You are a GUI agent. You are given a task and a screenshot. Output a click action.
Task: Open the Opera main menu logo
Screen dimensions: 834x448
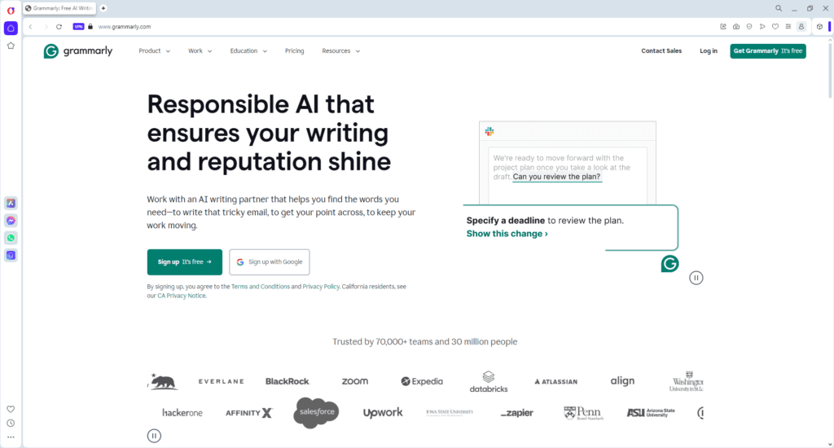[x=11, y=10]
